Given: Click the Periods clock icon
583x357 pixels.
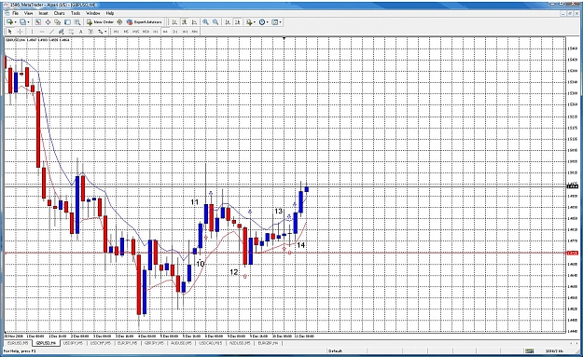Looking at the screenshot, I should pyautogui.click(x=262, y=22).
